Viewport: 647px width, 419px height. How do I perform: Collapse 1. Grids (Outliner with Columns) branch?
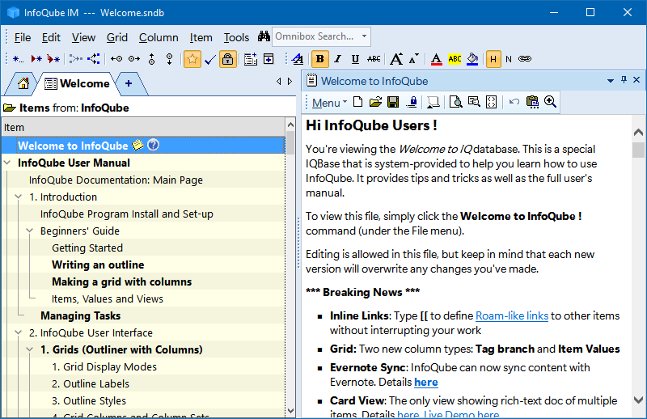(30, 349)
